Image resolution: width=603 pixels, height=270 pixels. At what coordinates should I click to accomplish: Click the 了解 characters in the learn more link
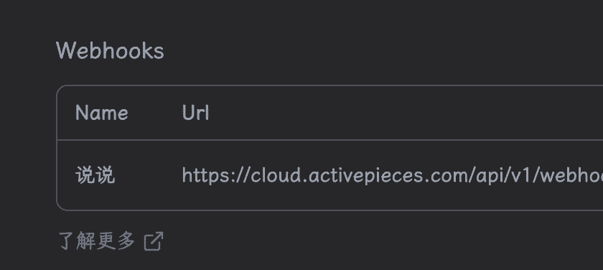[77, 241]
